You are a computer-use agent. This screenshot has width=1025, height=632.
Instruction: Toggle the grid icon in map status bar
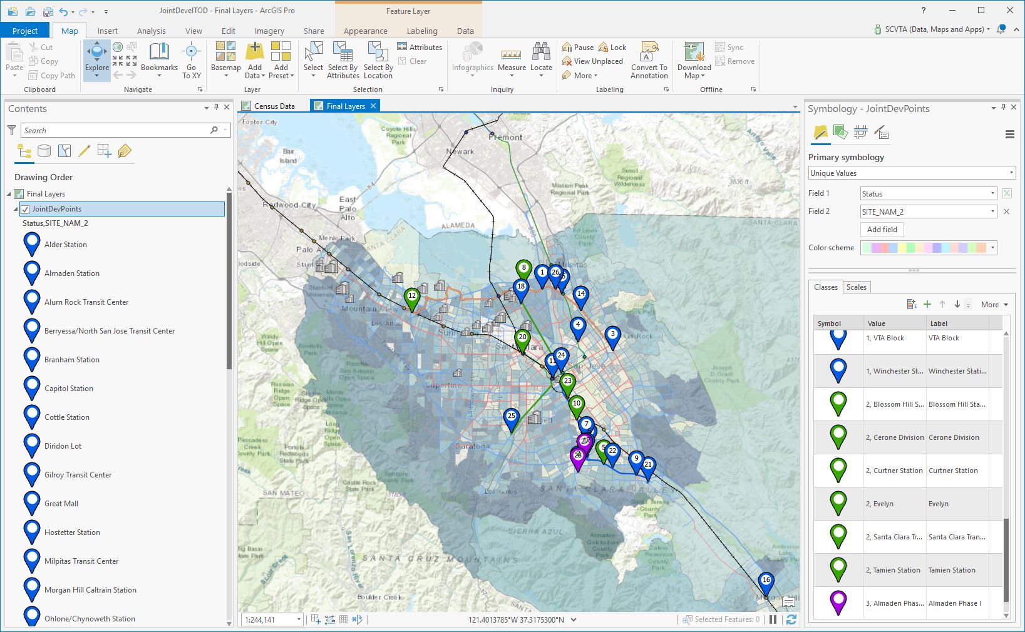pyautogui.click(x=343, y=619)
